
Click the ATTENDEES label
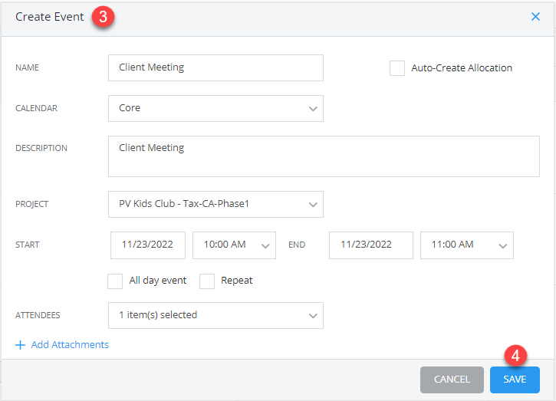[38, 315]
